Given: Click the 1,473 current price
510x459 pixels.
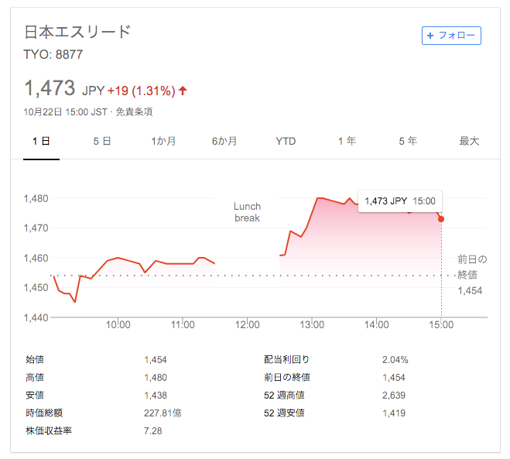Looking at the screenshot, I should point(50,88).
